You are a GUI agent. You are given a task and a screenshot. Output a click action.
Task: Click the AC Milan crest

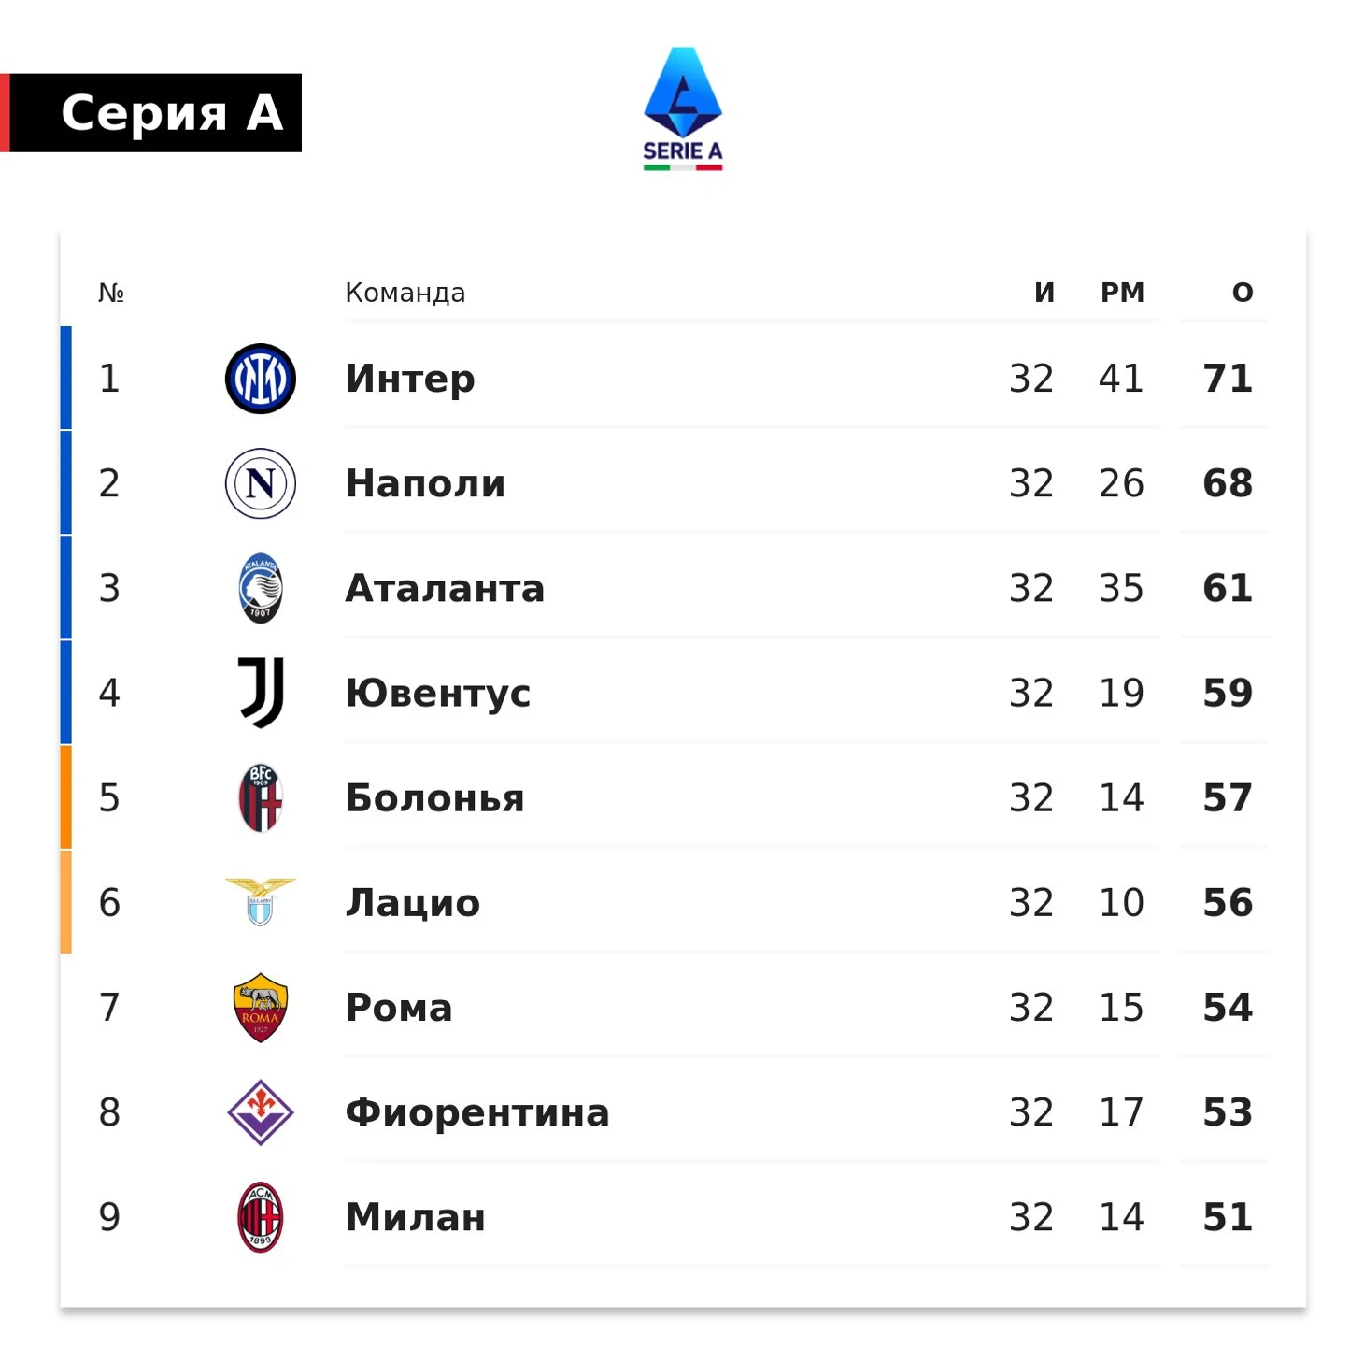[261, 1217]
